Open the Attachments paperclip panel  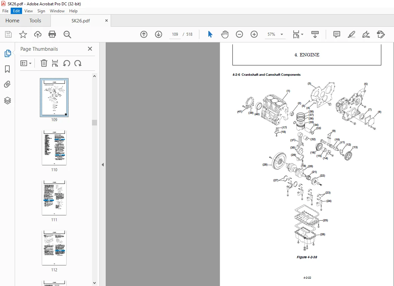(x=8, y=84)
